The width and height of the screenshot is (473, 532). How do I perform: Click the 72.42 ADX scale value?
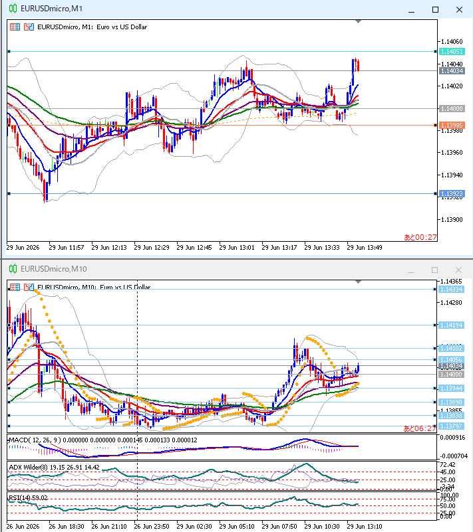pos(448,464)
